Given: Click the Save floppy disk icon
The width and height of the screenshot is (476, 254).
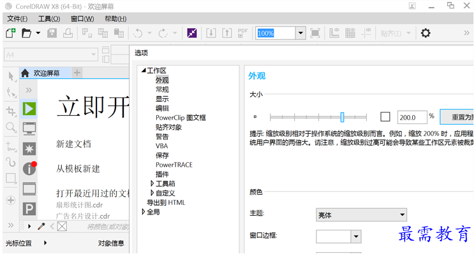Looking at the screenshot, I should tap(52, 33).
